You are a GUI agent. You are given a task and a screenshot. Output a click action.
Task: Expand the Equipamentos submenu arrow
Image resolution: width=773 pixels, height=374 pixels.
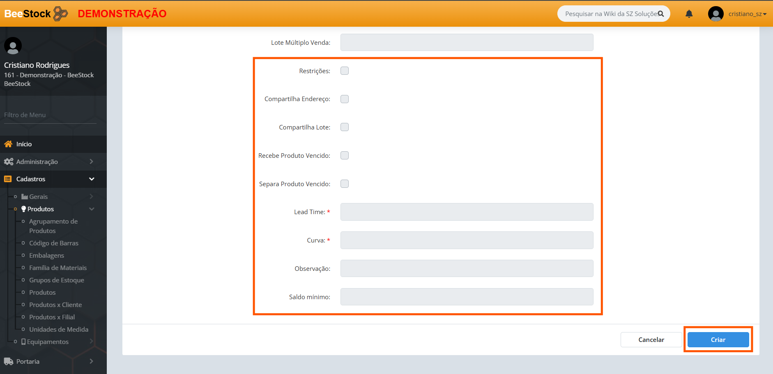(x=91, y=342)
